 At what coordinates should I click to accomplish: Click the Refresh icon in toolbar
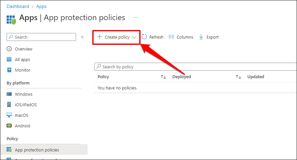click(145, 37)
